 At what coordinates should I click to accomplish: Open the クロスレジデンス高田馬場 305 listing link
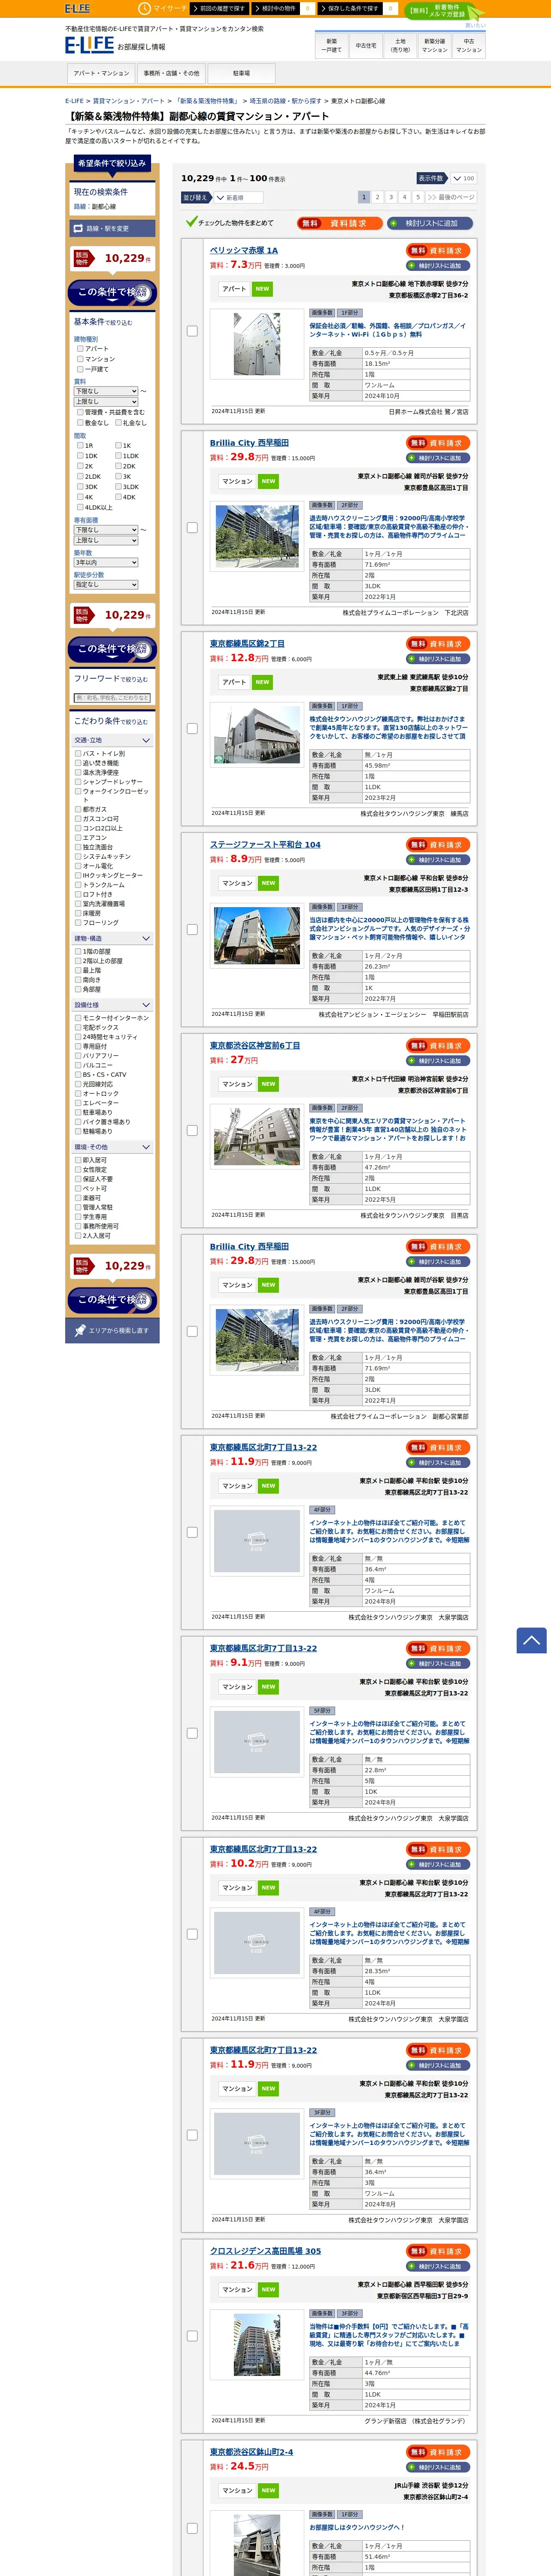[265, 2251]
